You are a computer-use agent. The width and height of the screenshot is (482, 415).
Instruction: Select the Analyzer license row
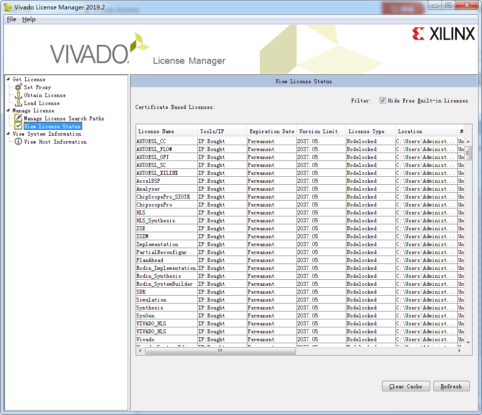click(300, 189)
